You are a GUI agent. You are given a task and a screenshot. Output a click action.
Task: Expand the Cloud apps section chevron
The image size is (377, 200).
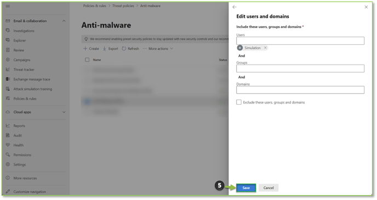[x=64, y=112]
